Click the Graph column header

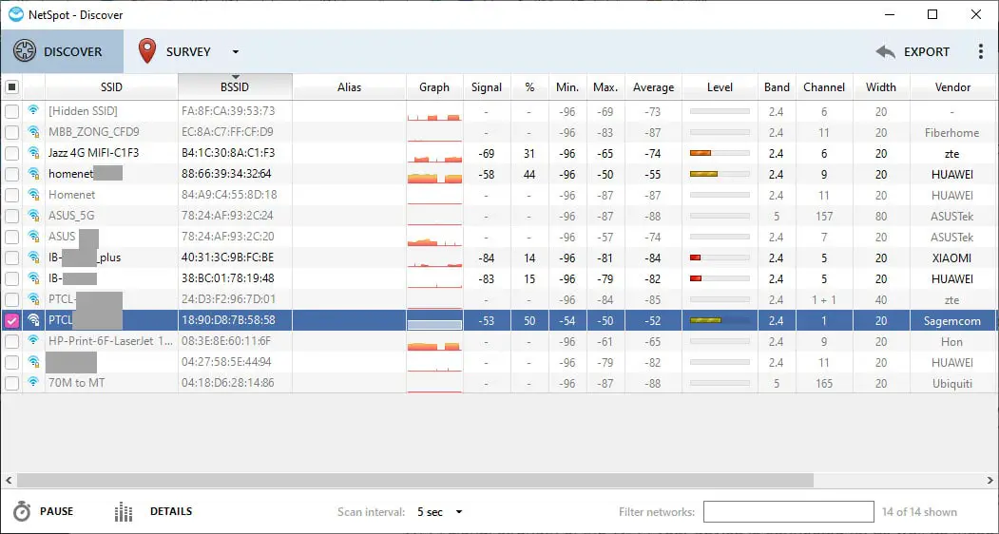click(434, 87)
